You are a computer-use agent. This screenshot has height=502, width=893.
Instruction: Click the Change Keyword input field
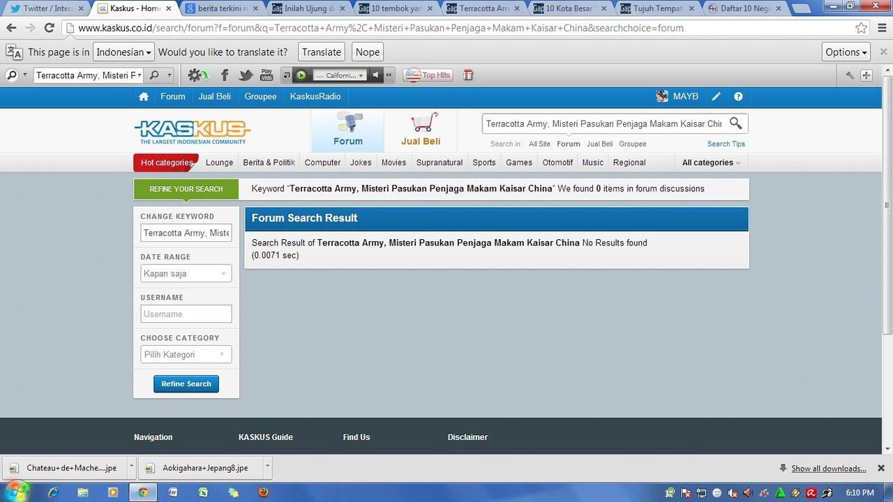186,233
